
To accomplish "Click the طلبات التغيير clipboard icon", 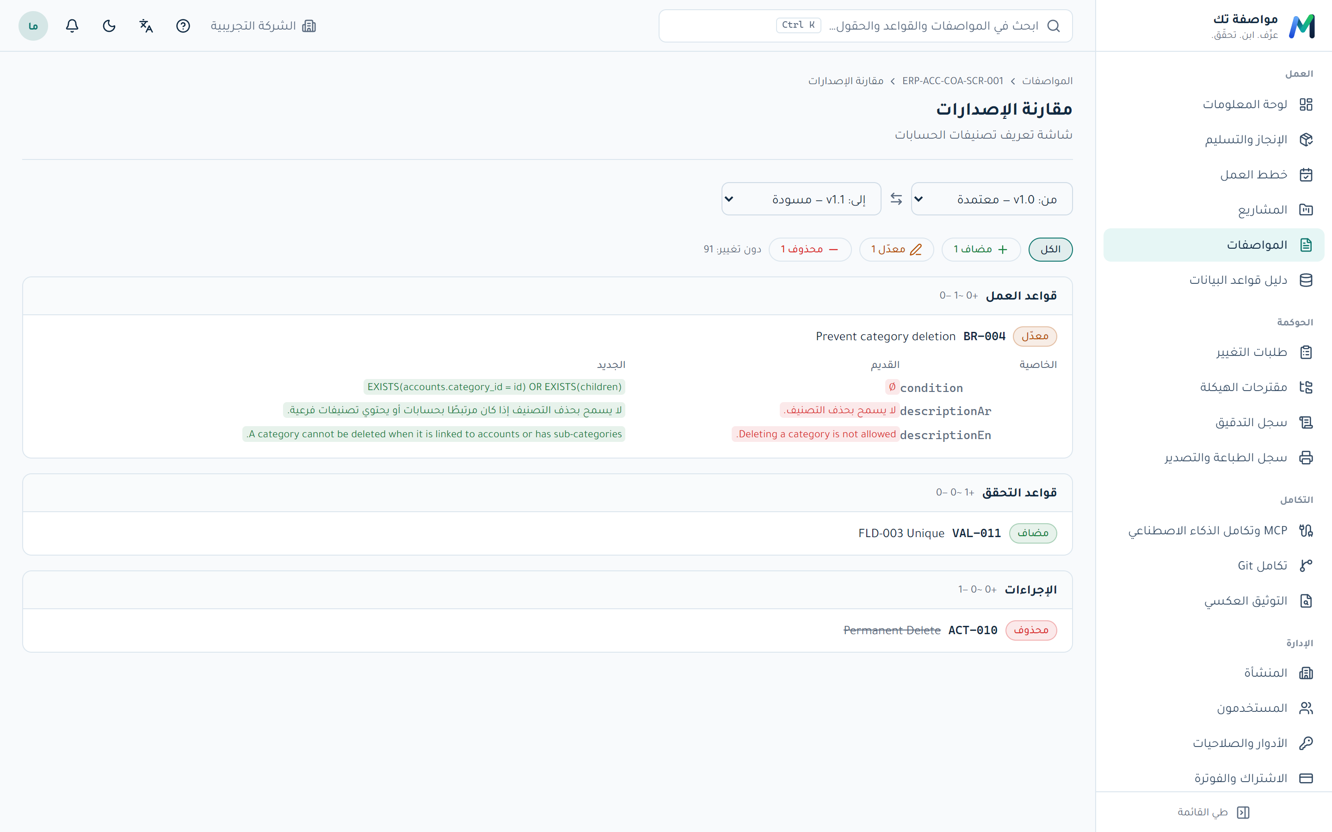I will pyautogui.click(x=1306, y=352).
